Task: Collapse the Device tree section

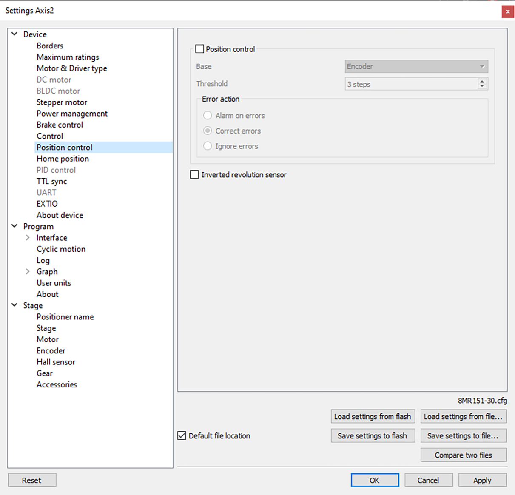Action: tap(14, 34)
